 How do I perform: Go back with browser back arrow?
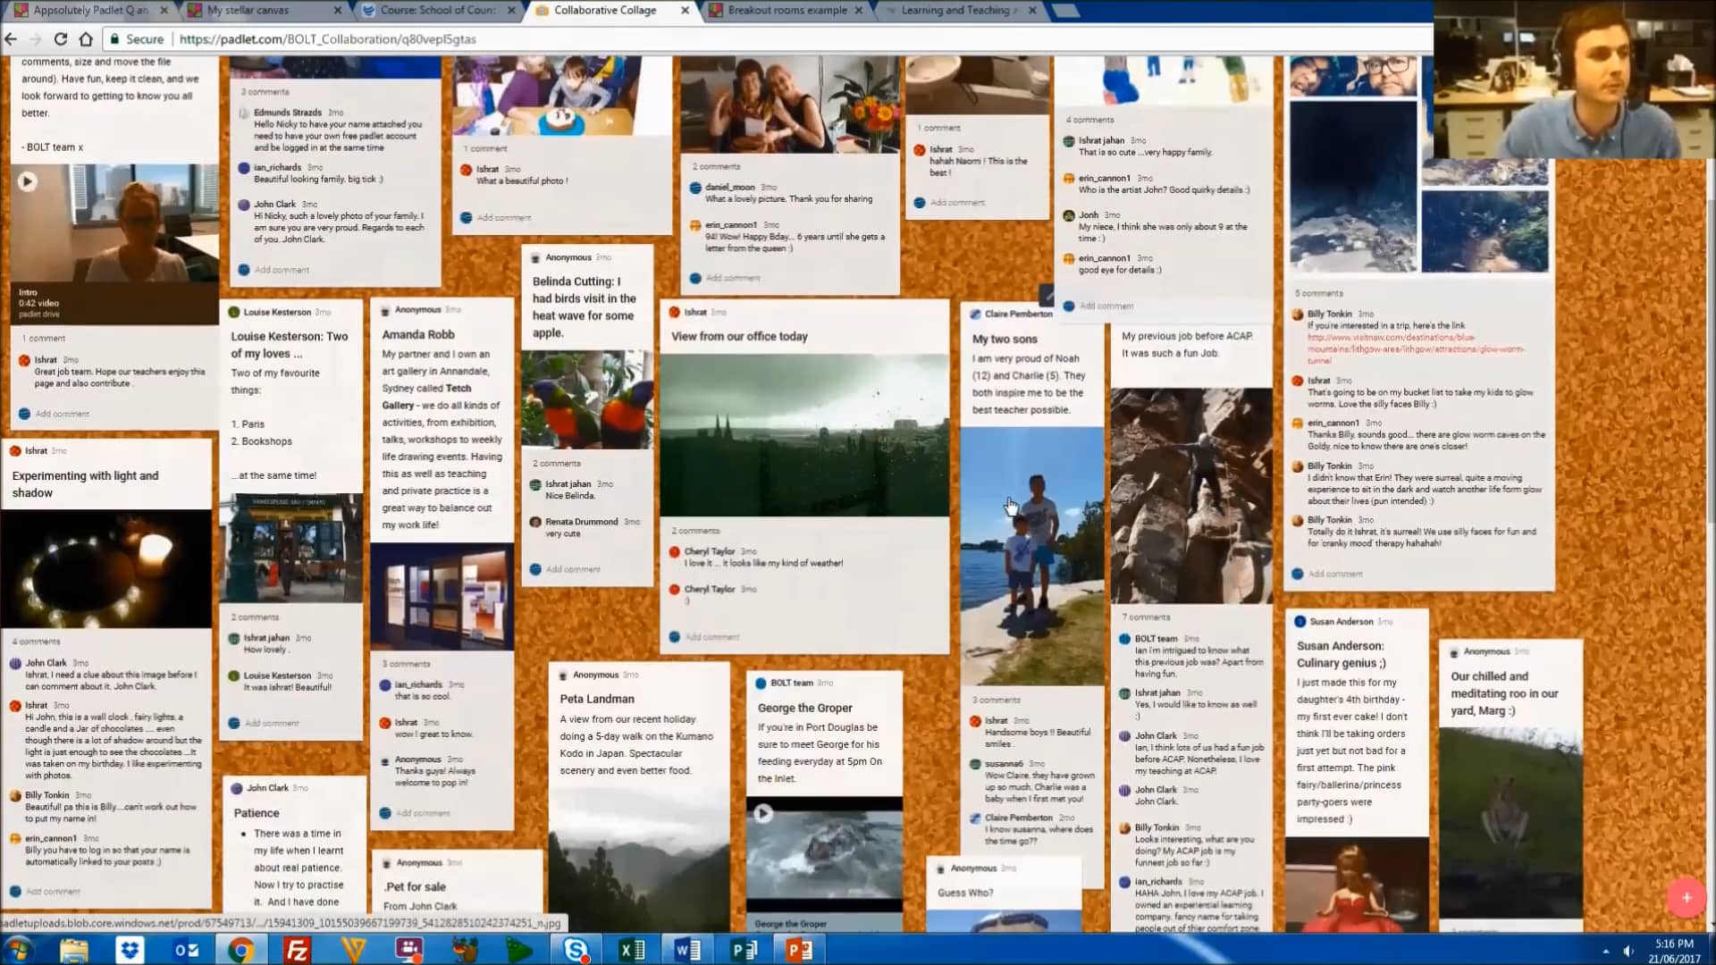[x=11, y=38]
